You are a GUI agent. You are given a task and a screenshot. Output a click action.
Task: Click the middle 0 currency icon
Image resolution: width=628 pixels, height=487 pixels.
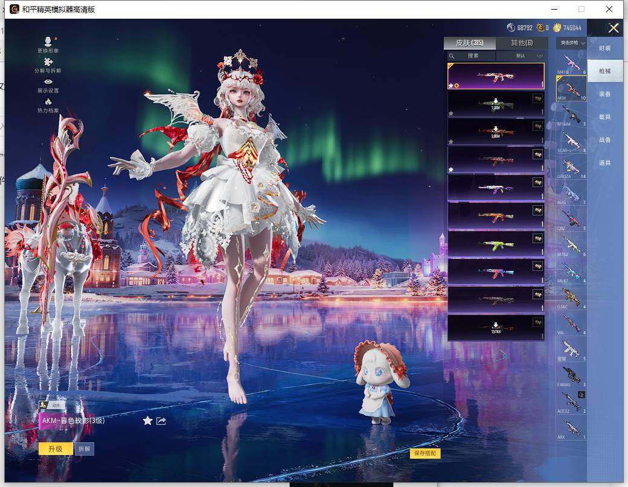[540, 28]
